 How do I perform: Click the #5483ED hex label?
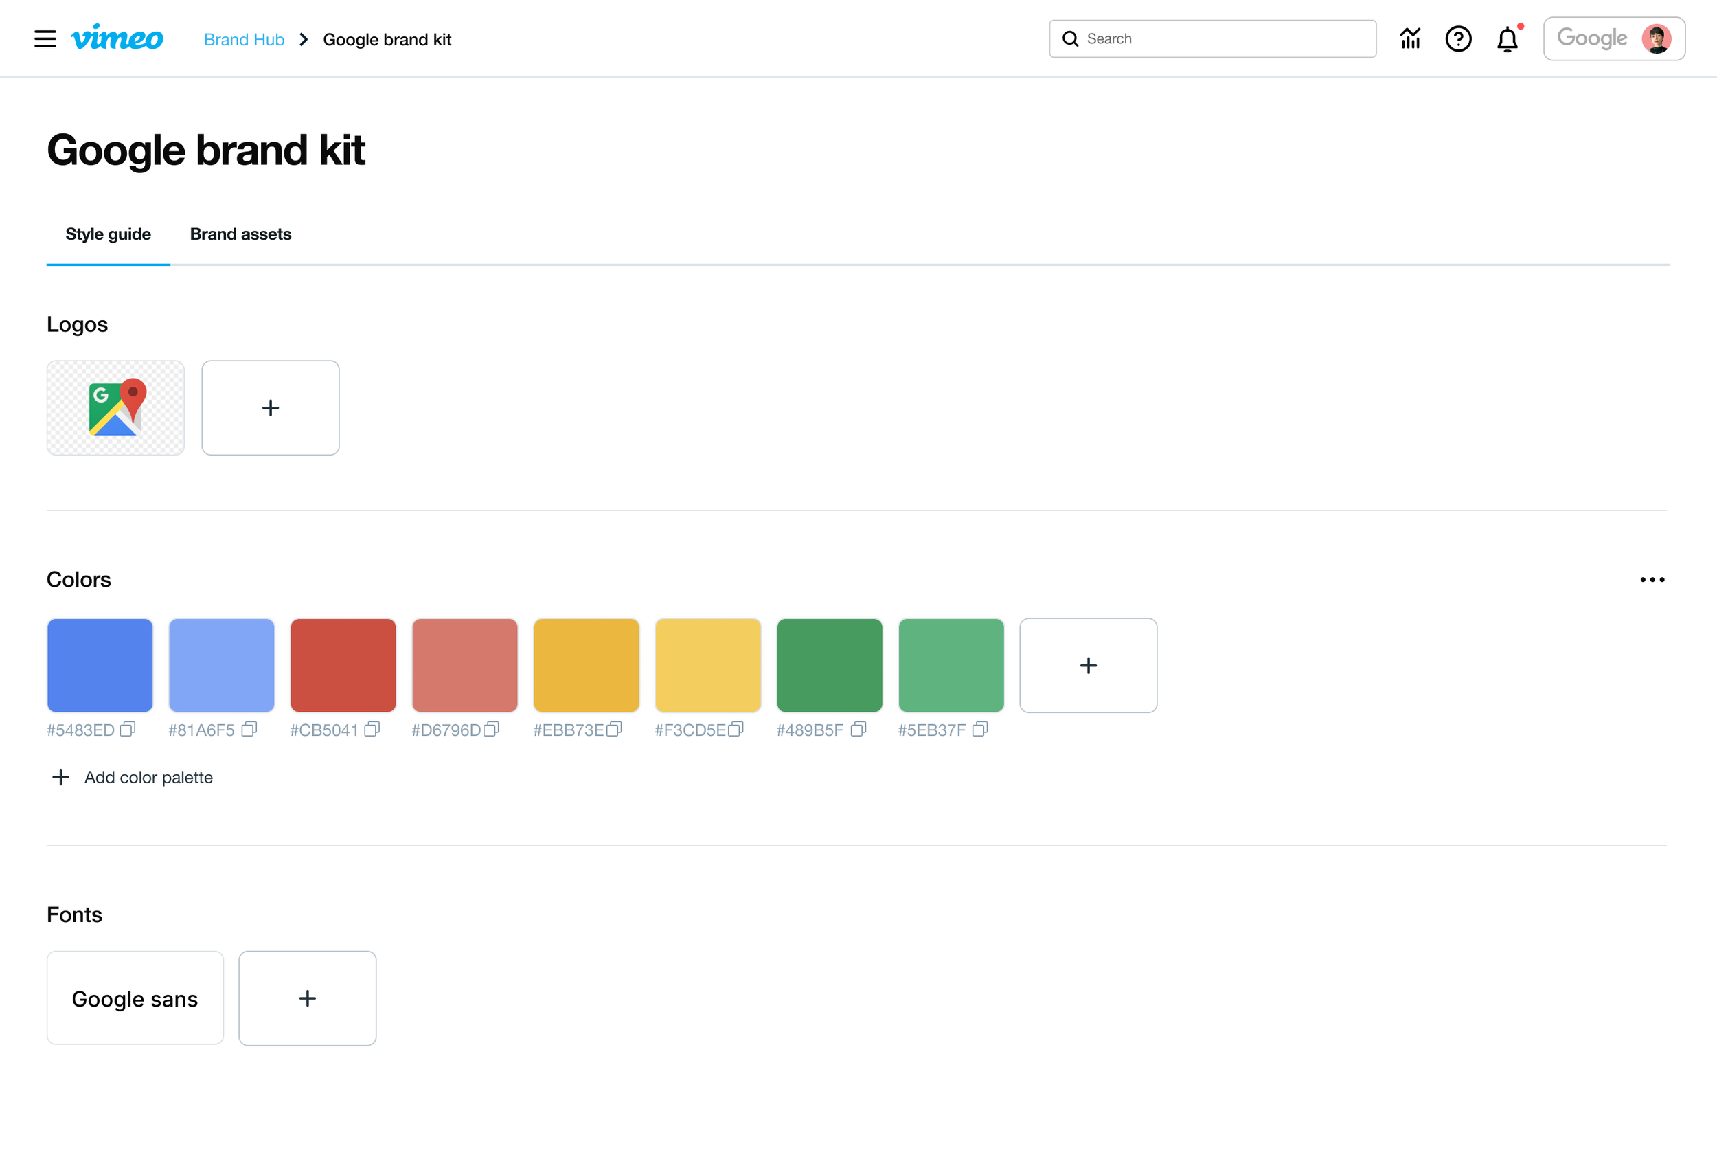80,730
